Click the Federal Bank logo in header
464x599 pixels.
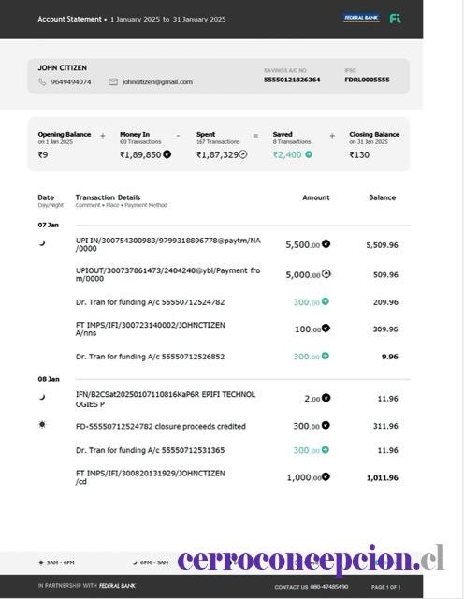tap(361, 18)
